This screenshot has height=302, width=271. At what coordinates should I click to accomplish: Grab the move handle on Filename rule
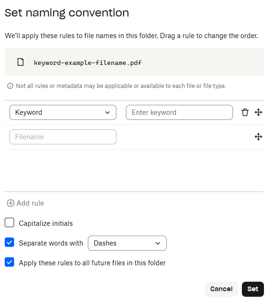pos(258,137)
